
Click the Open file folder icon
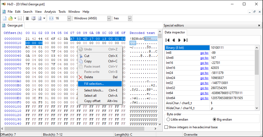[11, 18]
